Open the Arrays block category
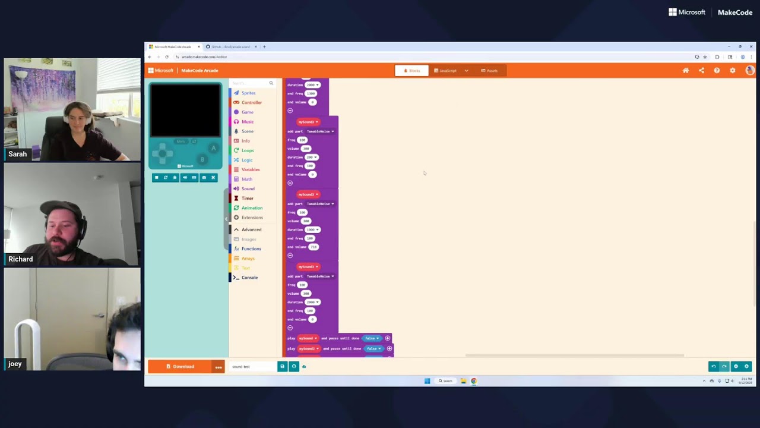The image size is (760, 428). click(x=248, y=258)
